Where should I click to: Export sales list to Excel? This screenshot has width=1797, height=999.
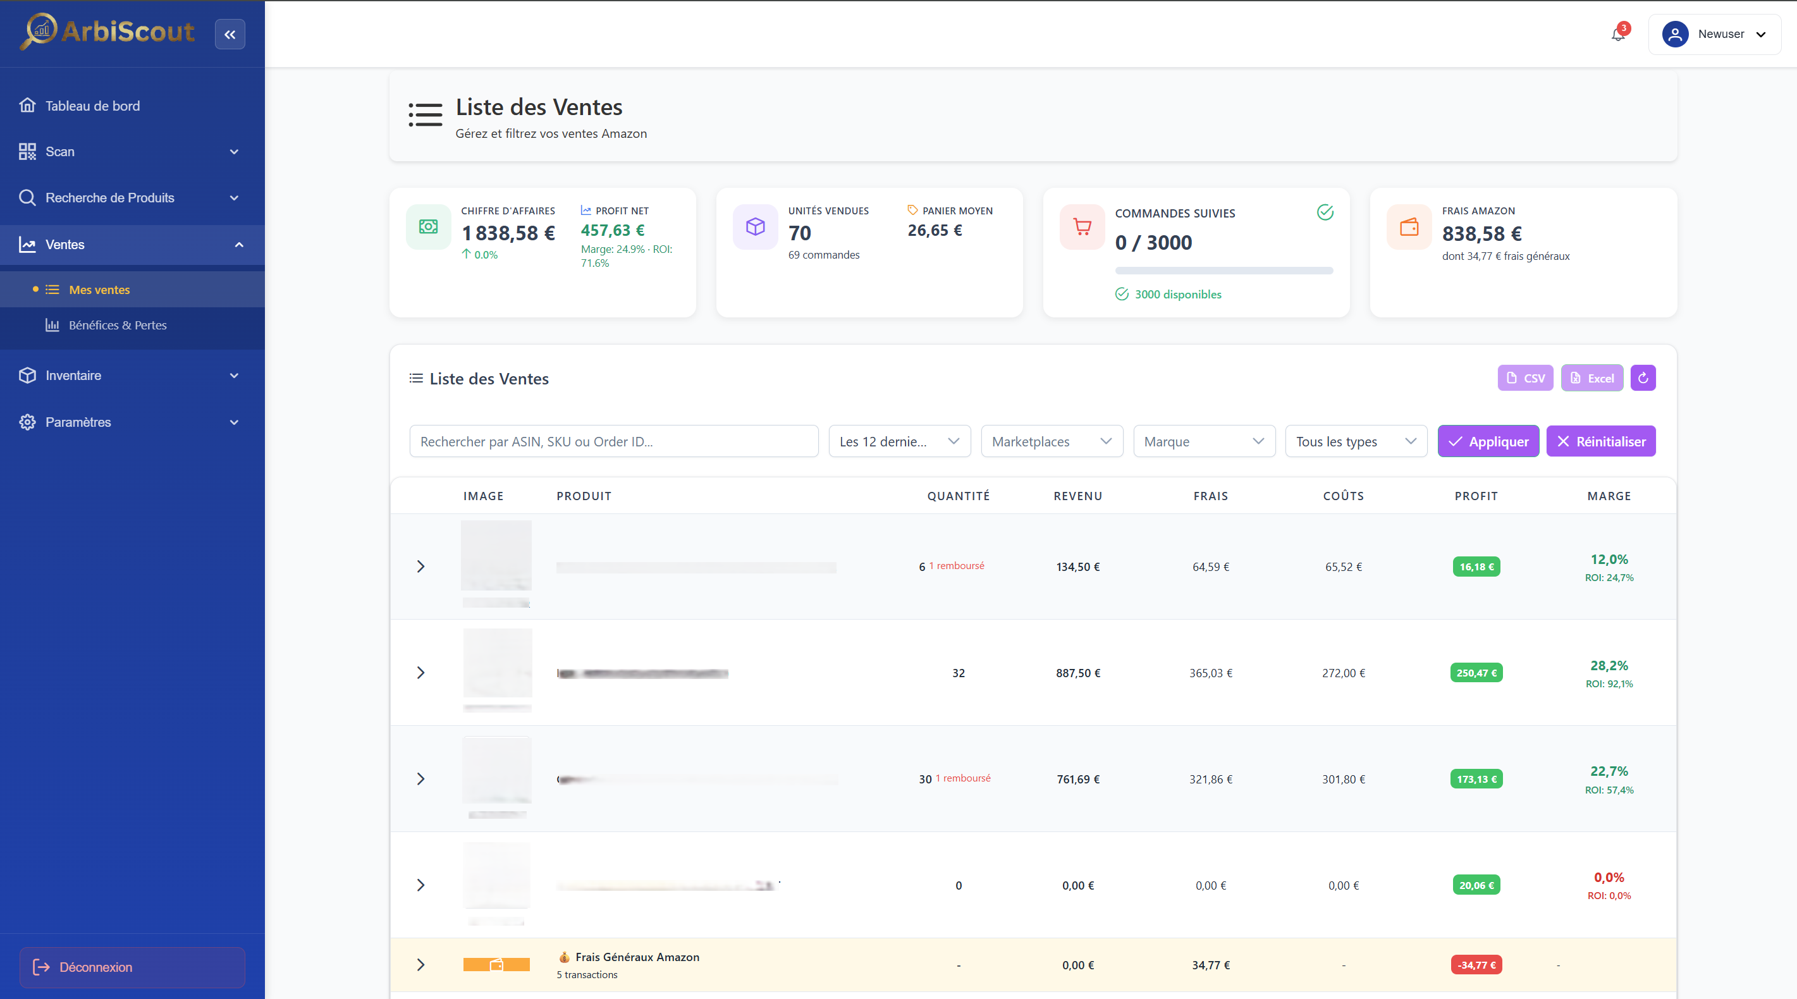click(x=1592, y=378)
